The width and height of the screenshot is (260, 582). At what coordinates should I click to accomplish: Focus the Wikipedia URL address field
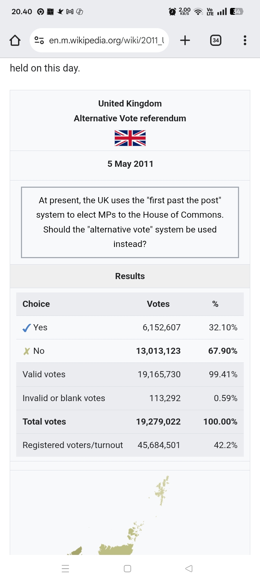pos(107,40)
